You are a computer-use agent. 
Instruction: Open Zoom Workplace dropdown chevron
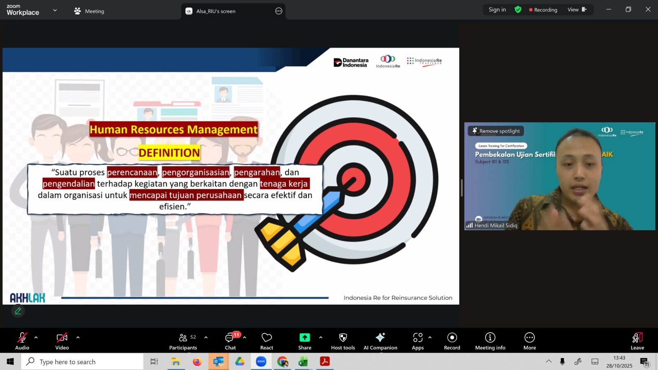pos(55,10)
